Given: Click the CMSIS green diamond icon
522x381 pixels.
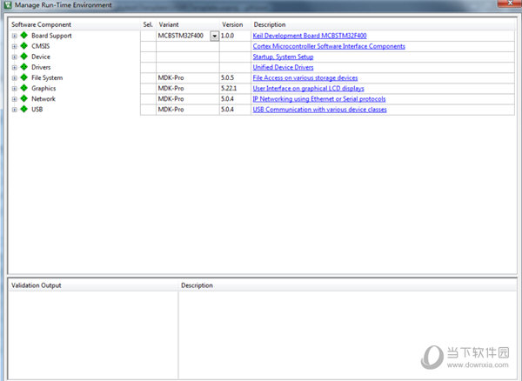Looking at the screenshot, I should click(24, 46).
